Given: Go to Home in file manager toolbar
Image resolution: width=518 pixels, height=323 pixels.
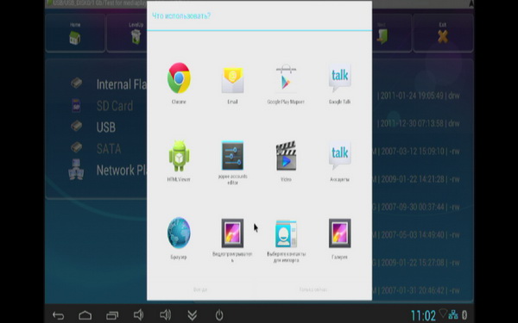Looking at the screenshot, I should click(75, 34).
